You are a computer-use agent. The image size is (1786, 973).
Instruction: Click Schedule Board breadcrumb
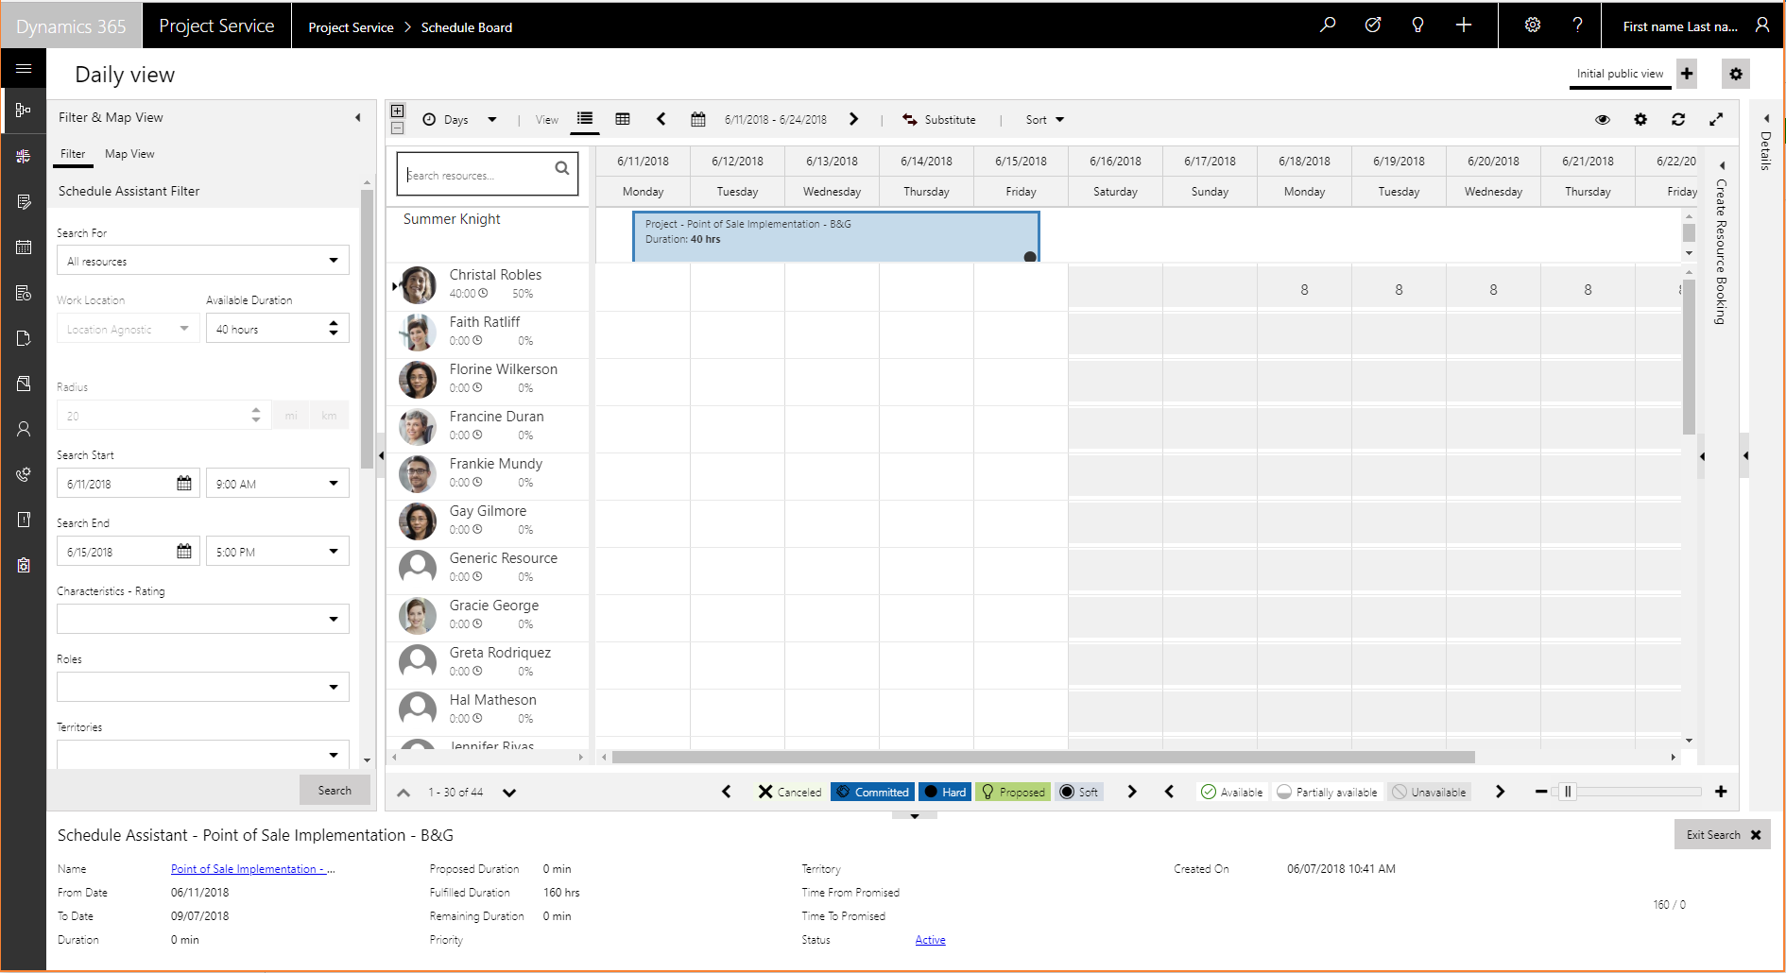[467, 27]
